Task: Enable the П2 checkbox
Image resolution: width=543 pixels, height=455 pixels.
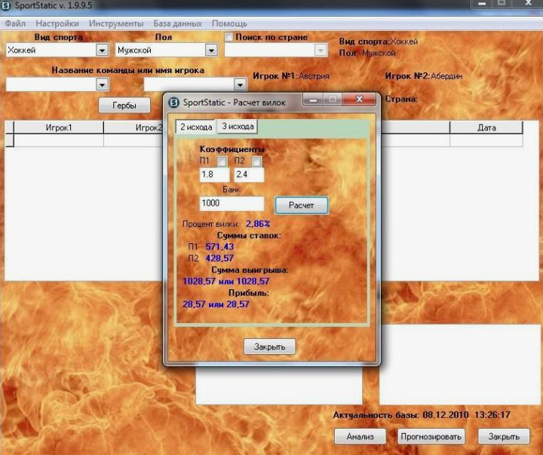Action: coord(256,161)
